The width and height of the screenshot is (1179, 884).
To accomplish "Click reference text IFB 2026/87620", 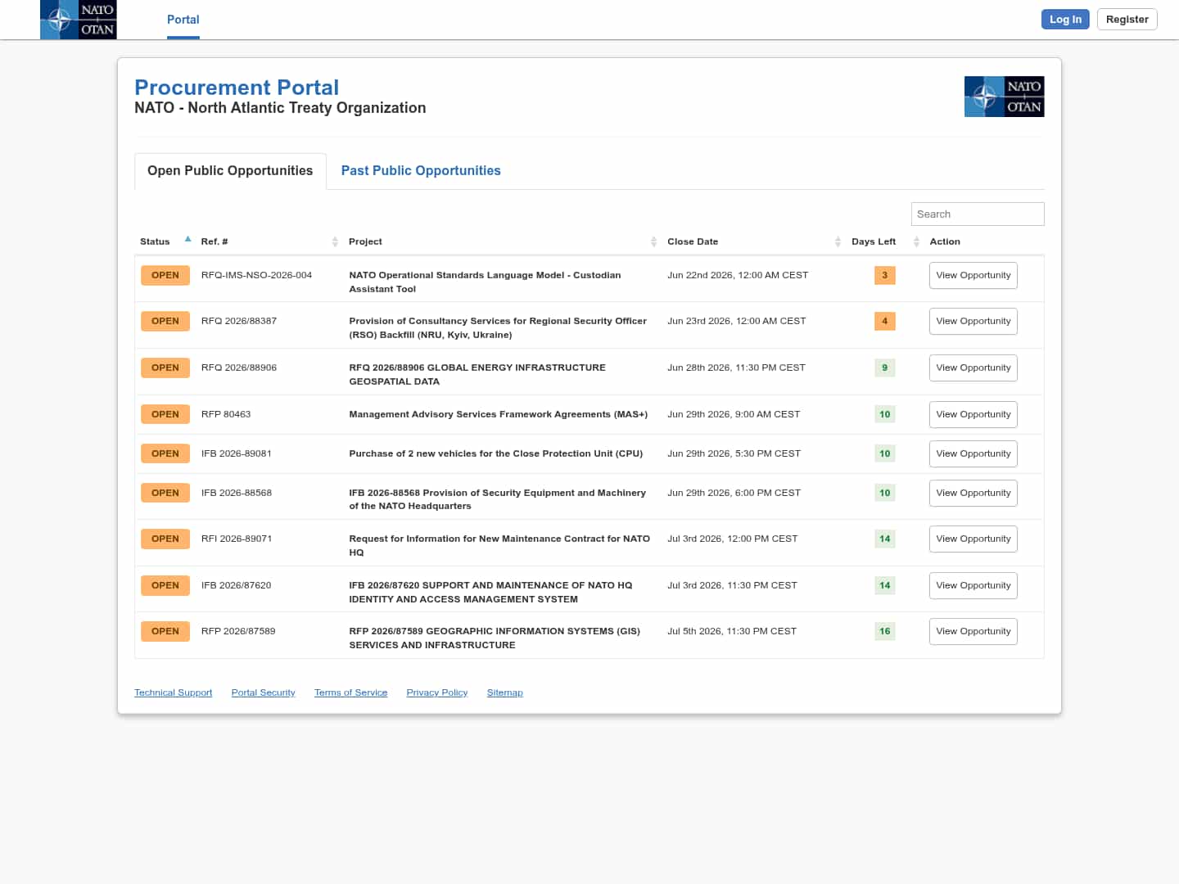I will 237,586.
